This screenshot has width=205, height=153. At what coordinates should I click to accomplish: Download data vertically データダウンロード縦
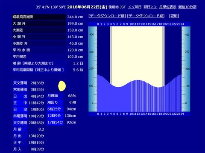146,16
